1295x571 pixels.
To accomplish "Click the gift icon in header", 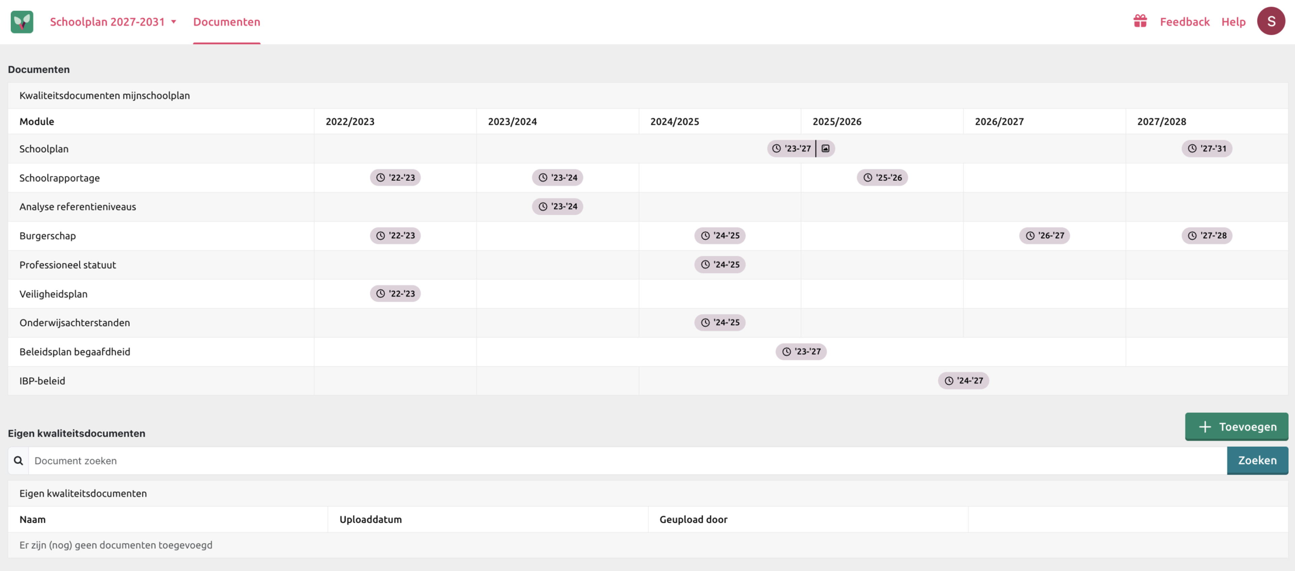I will (x=1140, y=21).
